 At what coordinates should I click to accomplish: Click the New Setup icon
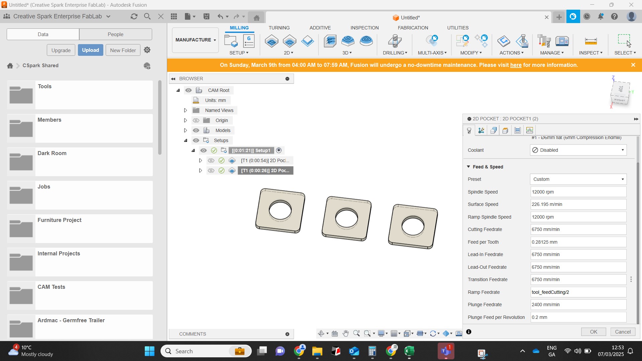pos(231,41)
